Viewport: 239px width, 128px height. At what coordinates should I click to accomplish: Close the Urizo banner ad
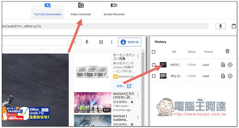click(47, 110)
